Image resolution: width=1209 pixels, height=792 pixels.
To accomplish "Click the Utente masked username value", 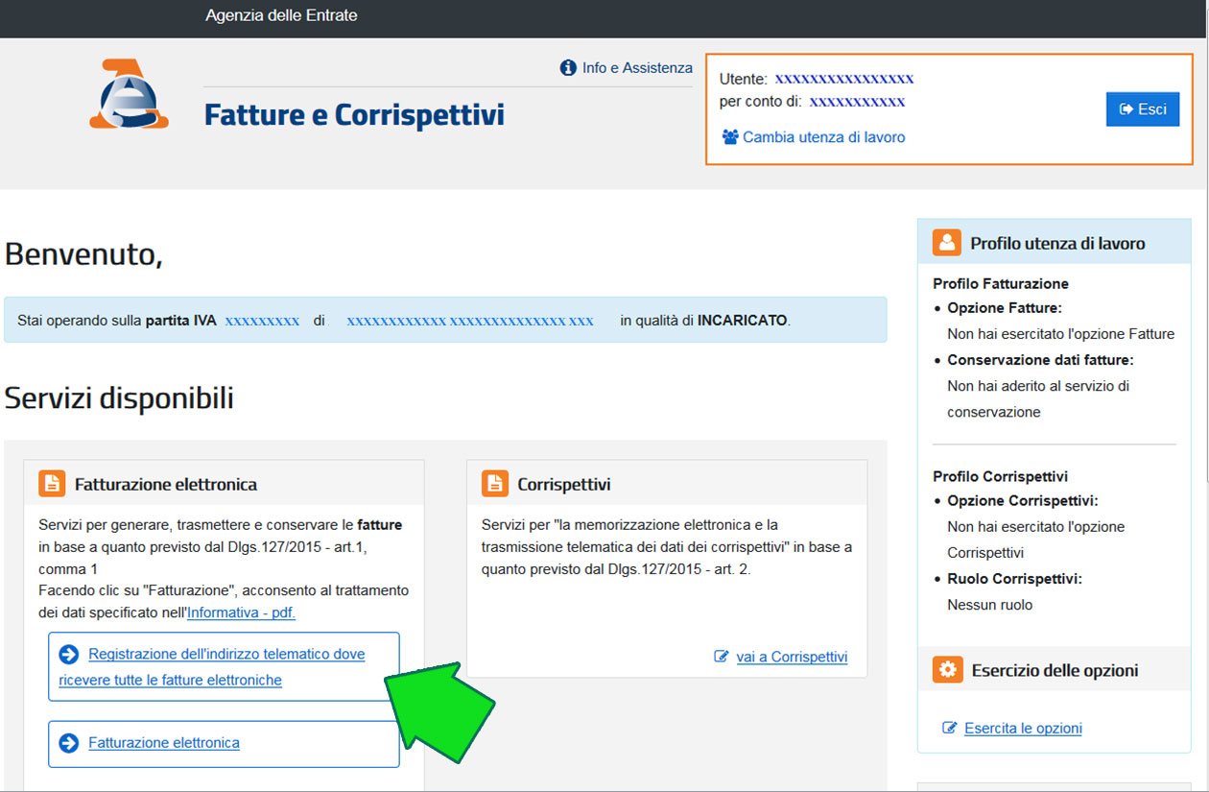I will pyautogui.click(x=844, y=79).
